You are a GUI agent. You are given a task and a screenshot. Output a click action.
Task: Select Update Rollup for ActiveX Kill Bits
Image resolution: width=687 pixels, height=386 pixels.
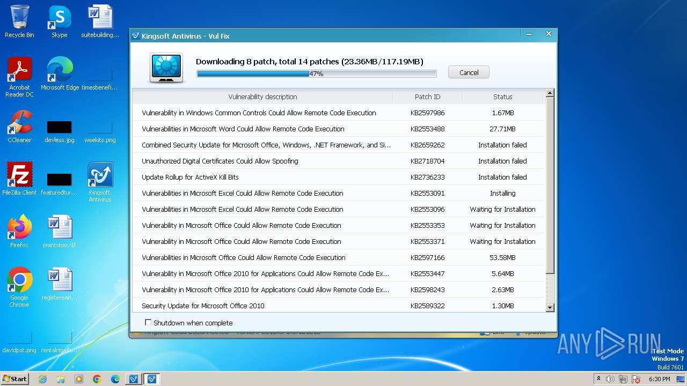(338, 177)
